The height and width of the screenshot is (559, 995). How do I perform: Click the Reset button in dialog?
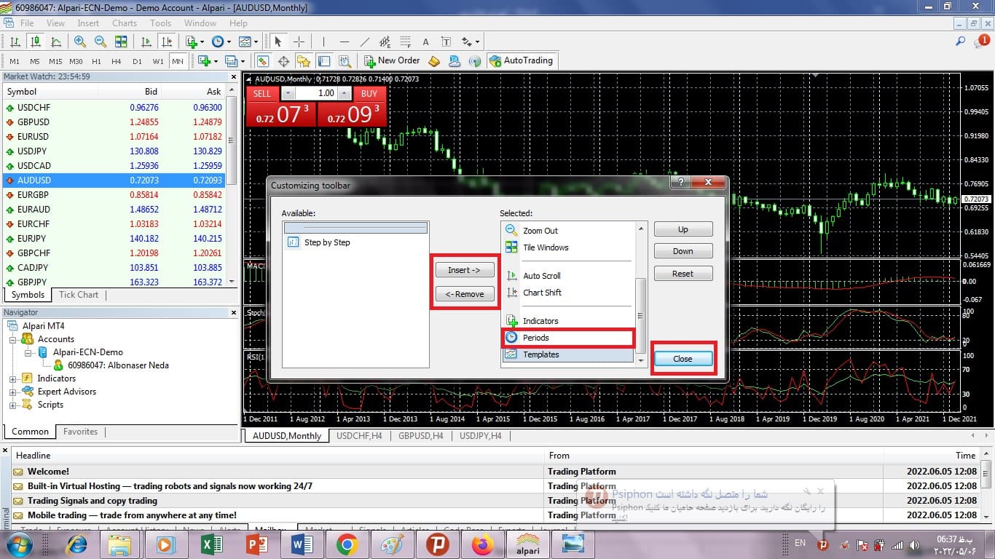683,274
